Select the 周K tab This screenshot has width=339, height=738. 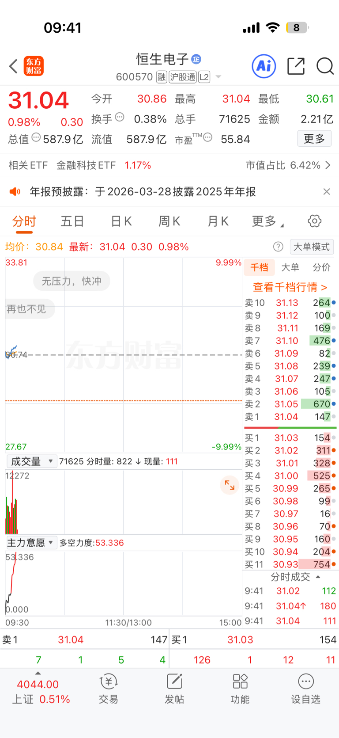(169, 221)
